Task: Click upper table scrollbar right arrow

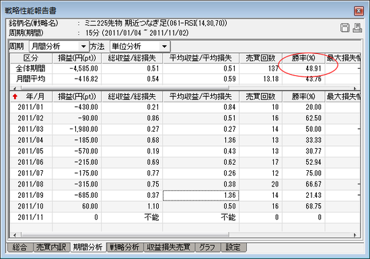Action: tap(355, 88)
